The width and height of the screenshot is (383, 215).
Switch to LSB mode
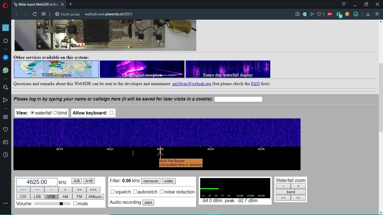click(37, 197)
